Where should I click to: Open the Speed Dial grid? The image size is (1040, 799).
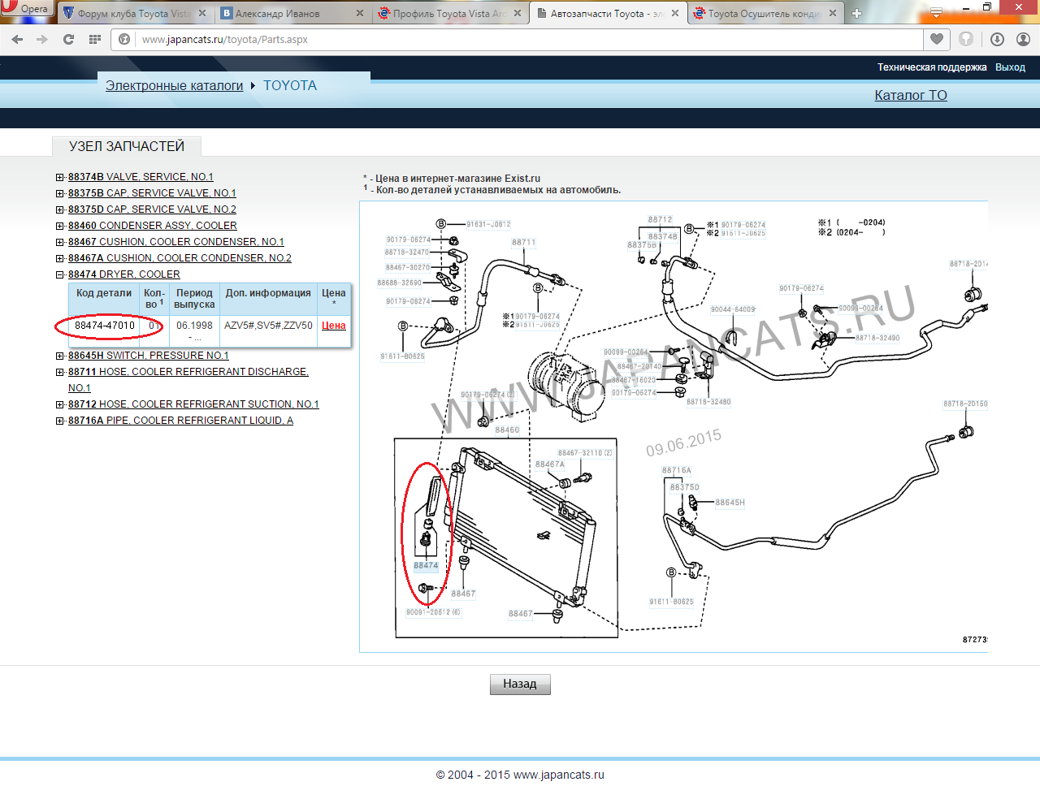pos(94,39)
